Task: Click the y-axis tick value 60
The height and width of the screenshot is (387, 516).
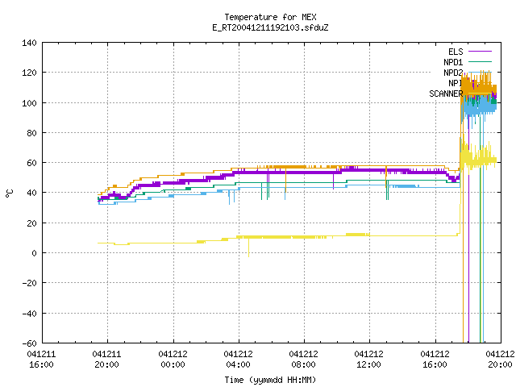Action: coord(31,163)
